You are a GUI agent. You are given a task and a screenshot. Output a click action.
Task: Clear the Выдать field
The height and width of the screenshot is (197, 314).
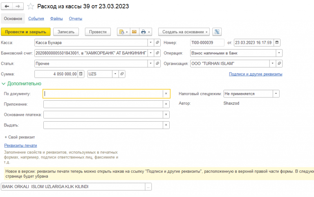click(166, 125)
